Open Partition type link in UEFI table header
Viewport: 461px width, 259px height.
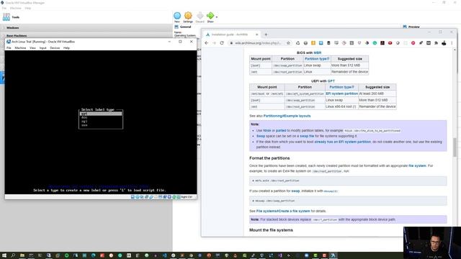tap(341, 87)
